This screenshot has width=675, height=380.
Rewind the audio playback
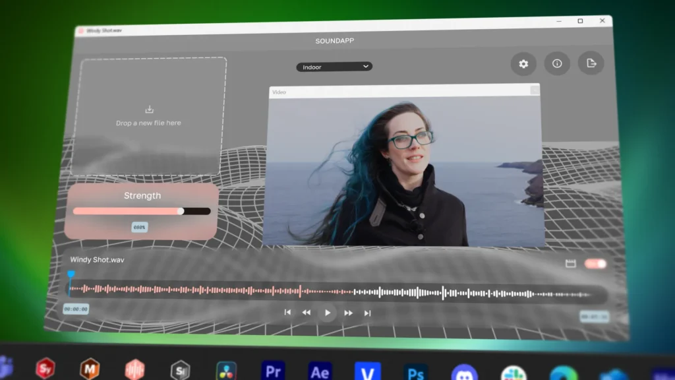coord(306,313)
